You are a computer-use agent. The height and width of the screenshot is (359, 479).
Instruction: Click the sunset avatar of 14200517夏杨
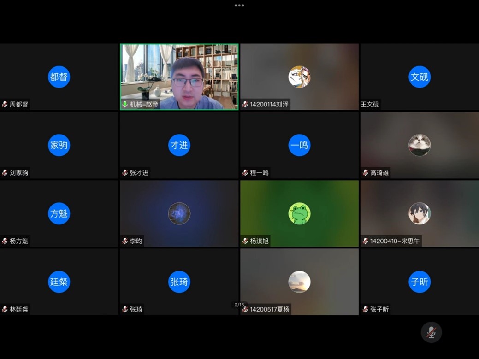[299, 282]
